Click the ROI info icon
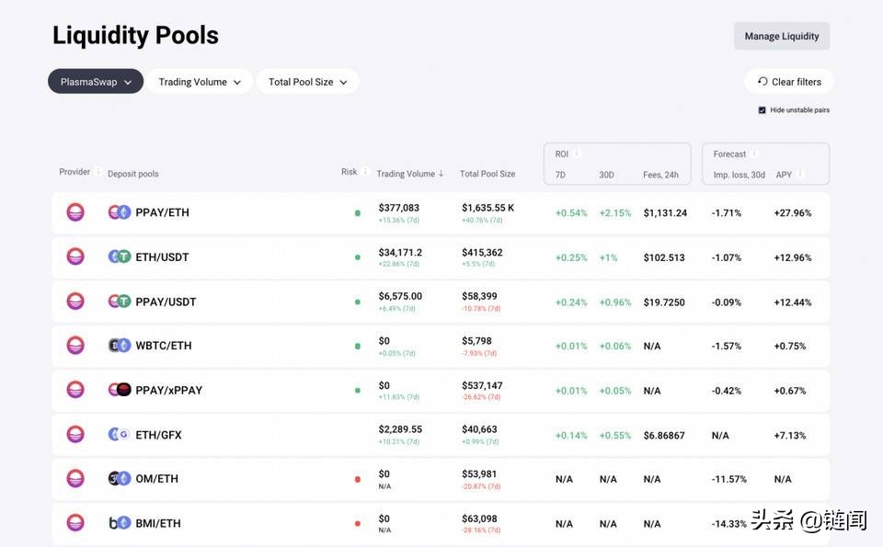The width and height of the screenshot is (883, 547). (x=578, y=153)
